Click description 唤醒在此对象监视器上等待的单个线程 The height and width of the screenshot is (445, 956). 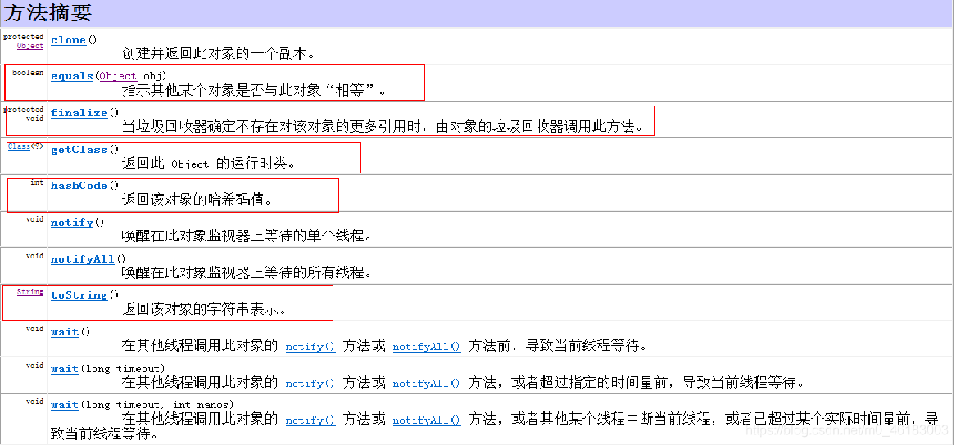(247, 236)
